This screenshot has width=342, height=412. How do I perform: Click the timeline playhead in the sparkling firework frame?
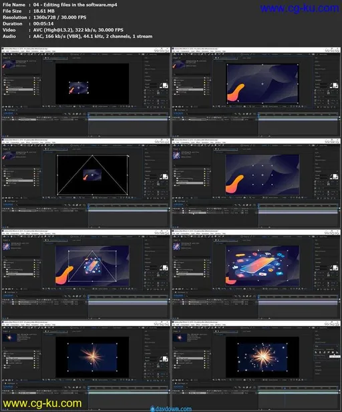coord(285,388)
